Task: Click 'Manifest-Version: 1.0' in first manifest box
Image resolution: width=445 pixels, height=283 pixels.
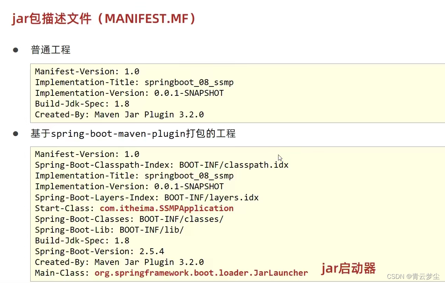Action: pos(87,72)
